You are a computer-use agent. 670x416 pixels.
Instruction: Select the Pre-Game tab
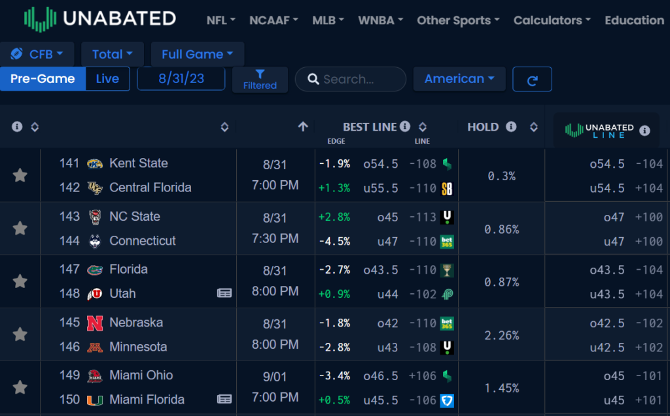click(x=43, y=78)
